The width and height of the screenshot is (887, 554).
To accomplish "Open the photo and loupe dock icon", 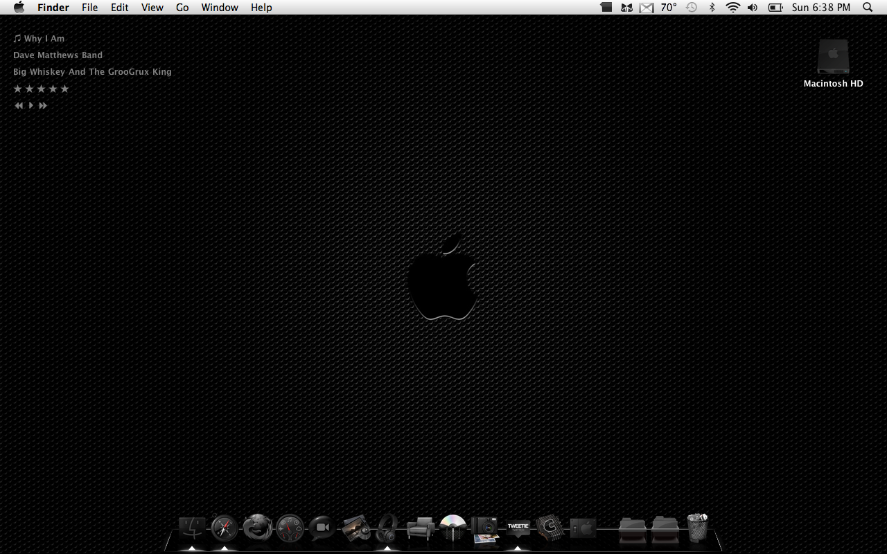I will (355, 528).
